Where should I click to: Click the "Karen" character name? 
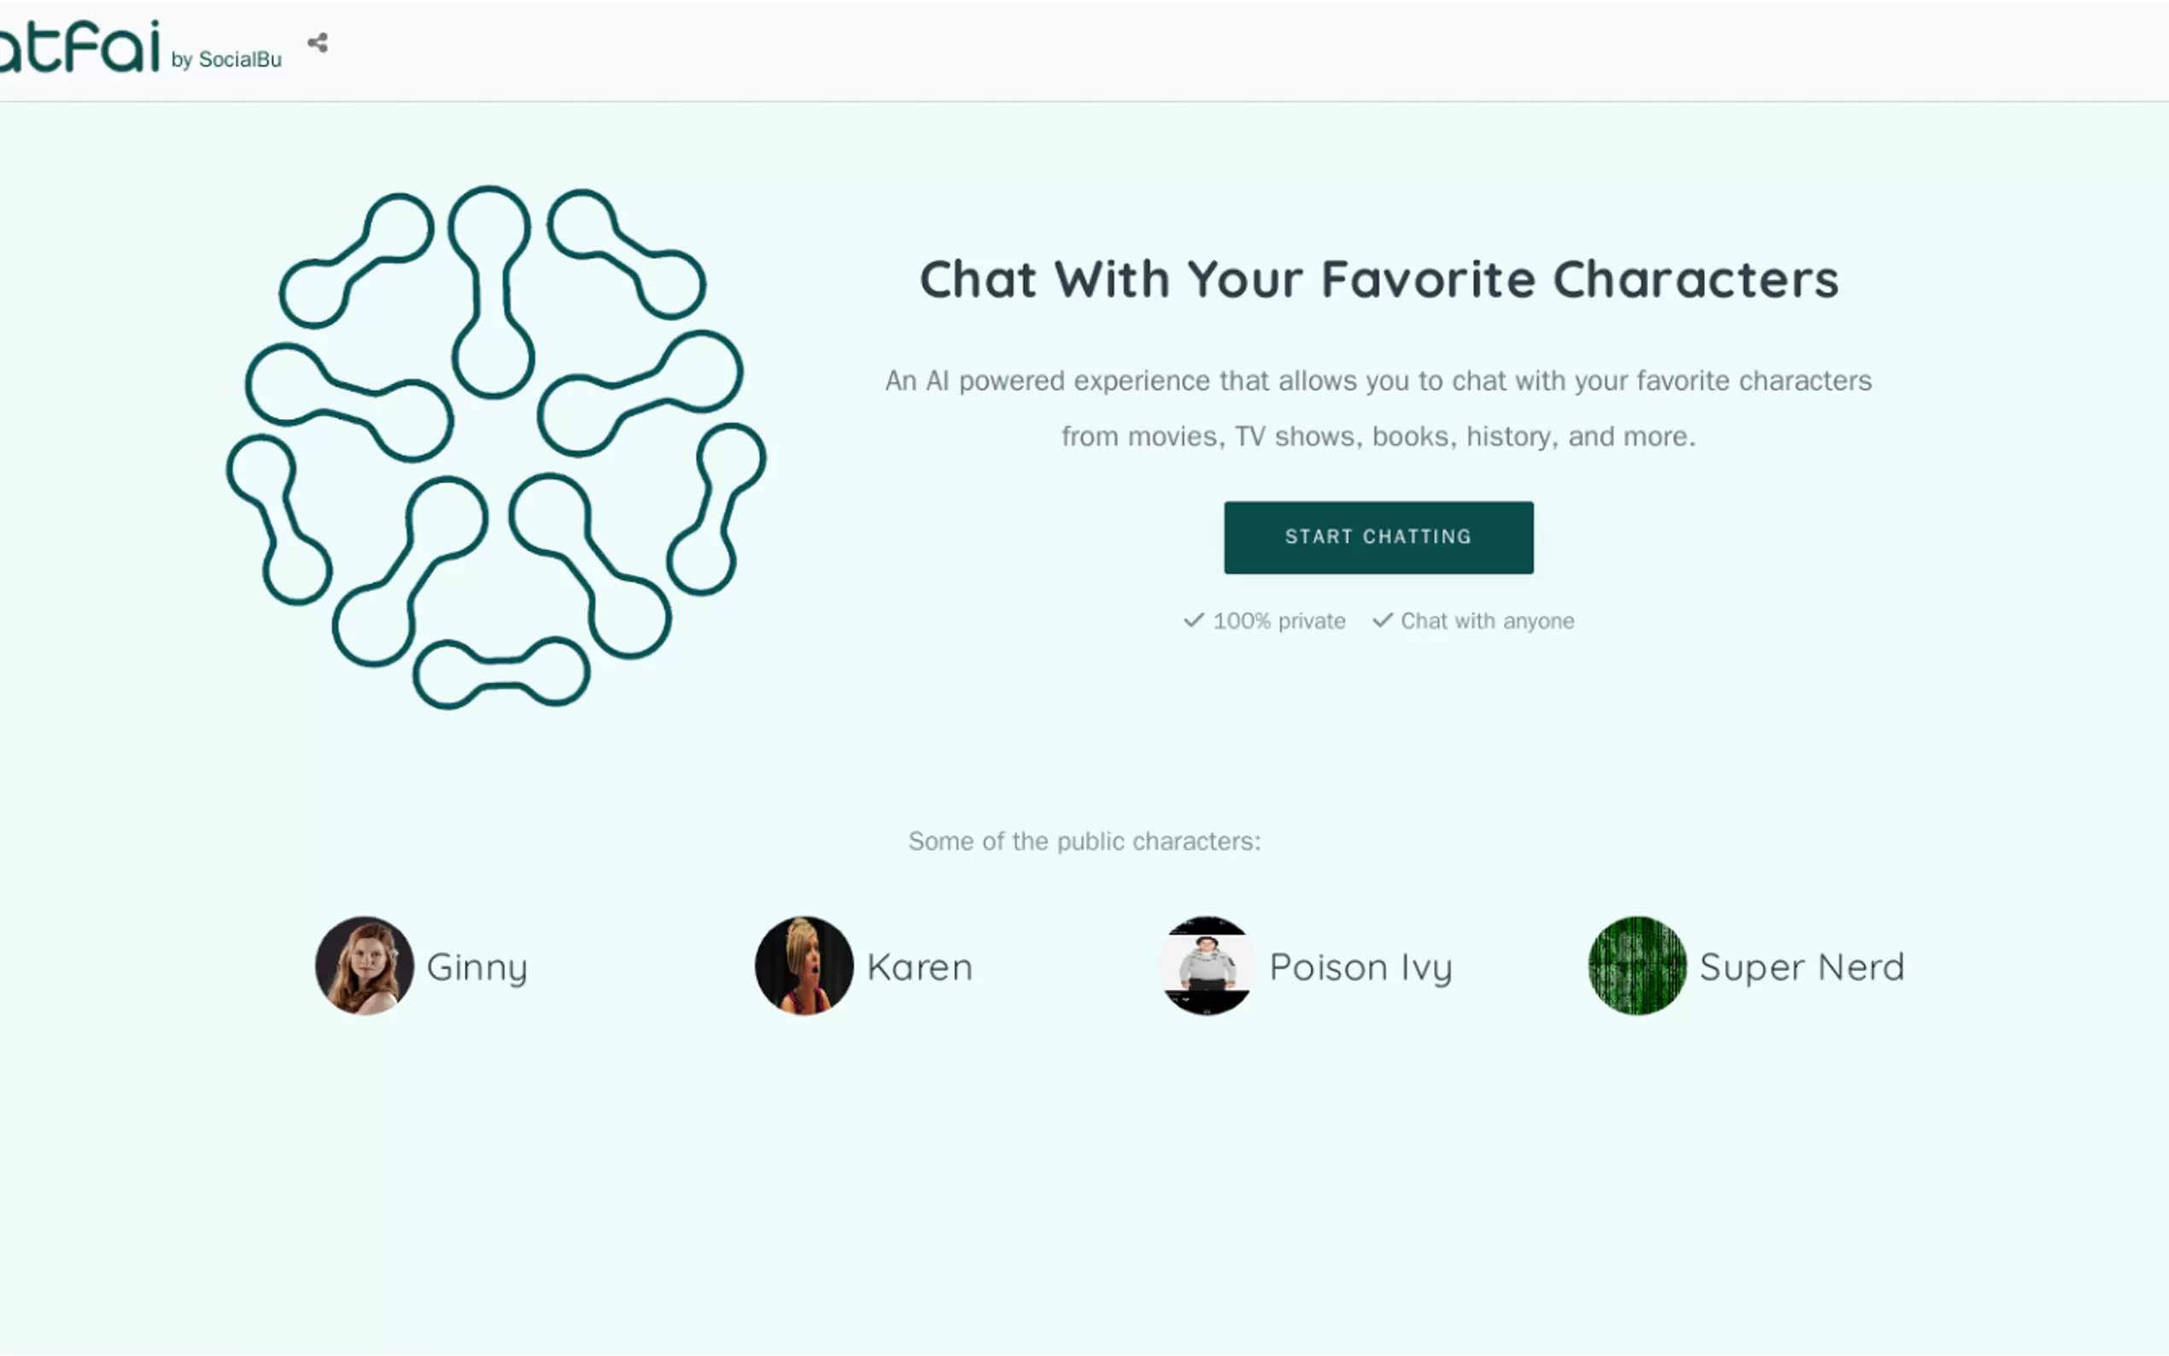[x=919, y=967]
